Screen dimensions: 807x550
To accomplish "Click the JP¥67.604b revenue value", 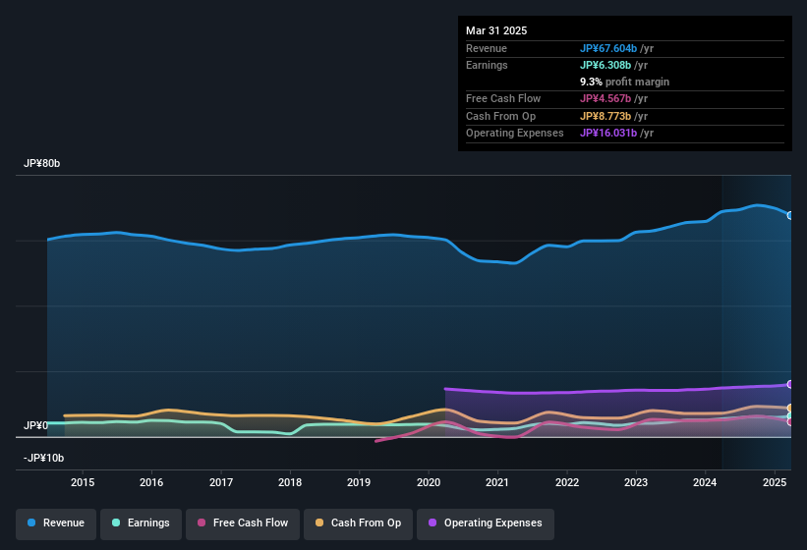I will (x=608, y=48).
